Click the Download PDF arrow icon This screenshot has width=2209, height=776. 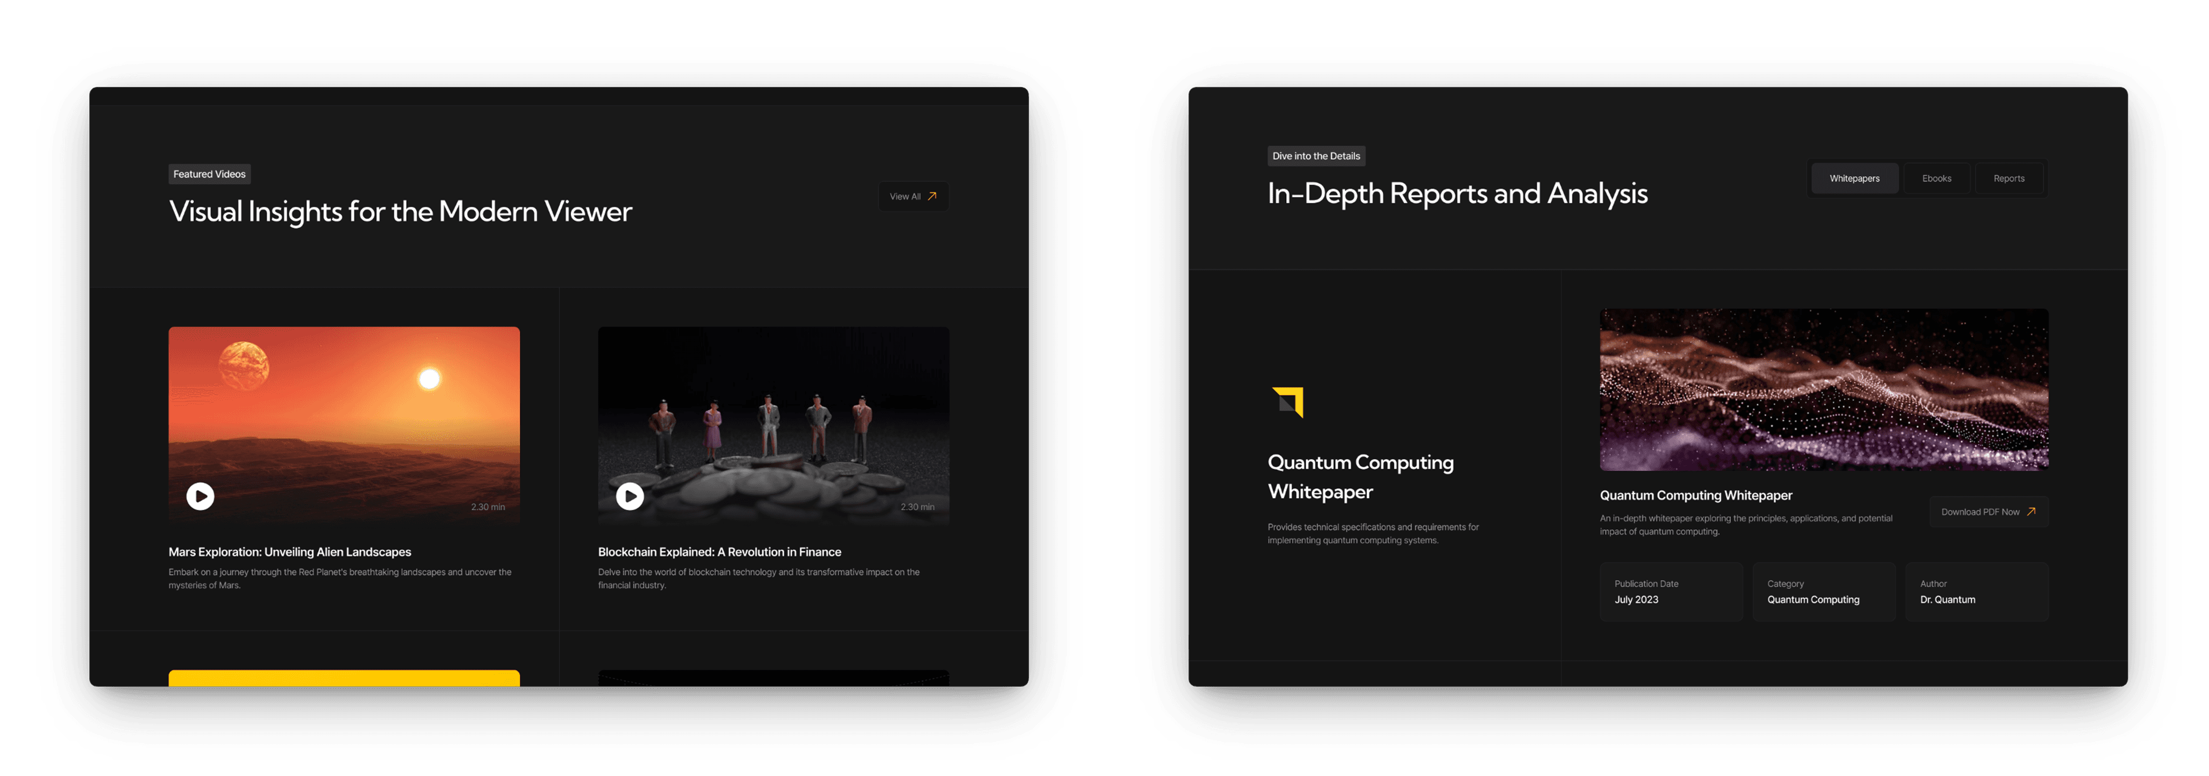click(x=2030, y=511)
